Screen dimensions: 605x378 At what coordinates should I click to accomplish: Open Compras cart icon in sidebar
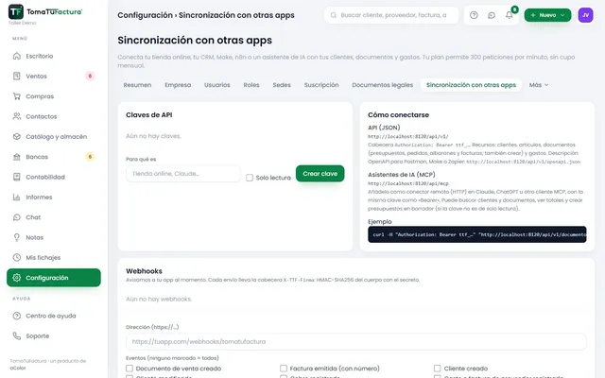coord(17,96)
